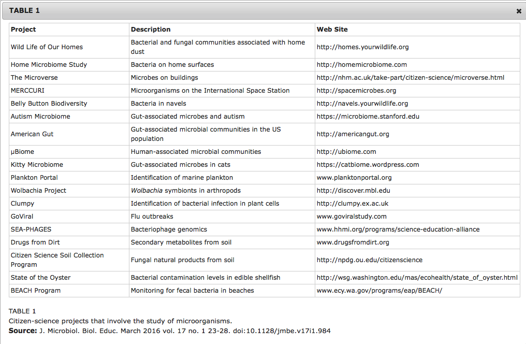Click the Plankton Portal project name
526x344 pixels.
pyautogui.click(x=34, y=178)
